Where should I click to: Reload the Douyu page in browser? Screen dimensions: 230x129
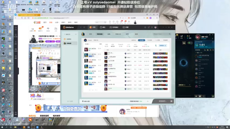click(22, 18)
